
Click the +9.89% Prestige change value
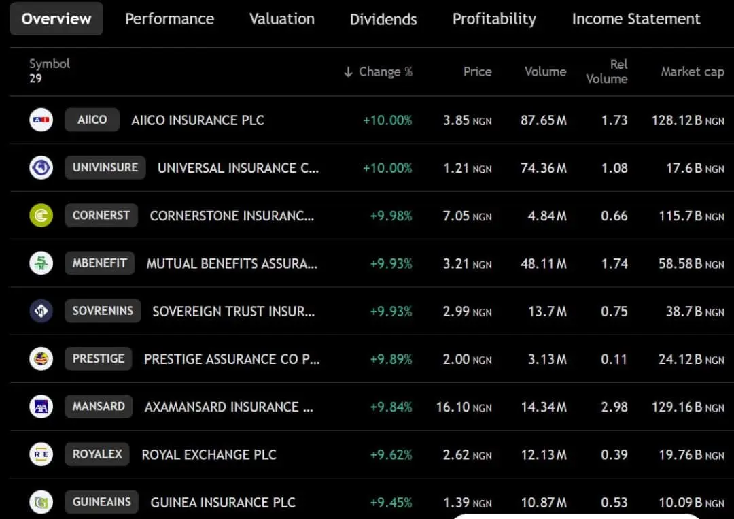tap(391, 359)
